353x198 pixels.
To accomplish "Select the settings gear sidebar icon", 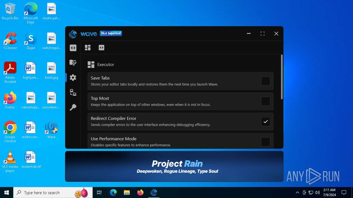I will tap(73, 78).
